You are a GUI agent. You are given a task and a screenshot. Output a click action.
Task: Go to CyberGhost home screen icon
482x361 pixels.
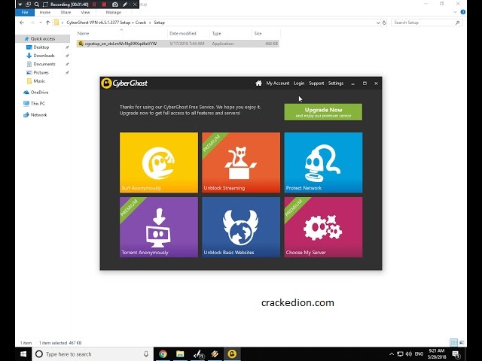(258, 83)
